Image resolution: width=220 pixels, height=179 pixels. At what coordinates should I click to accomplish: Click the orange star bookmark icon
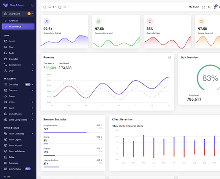(x=65, y=7)
